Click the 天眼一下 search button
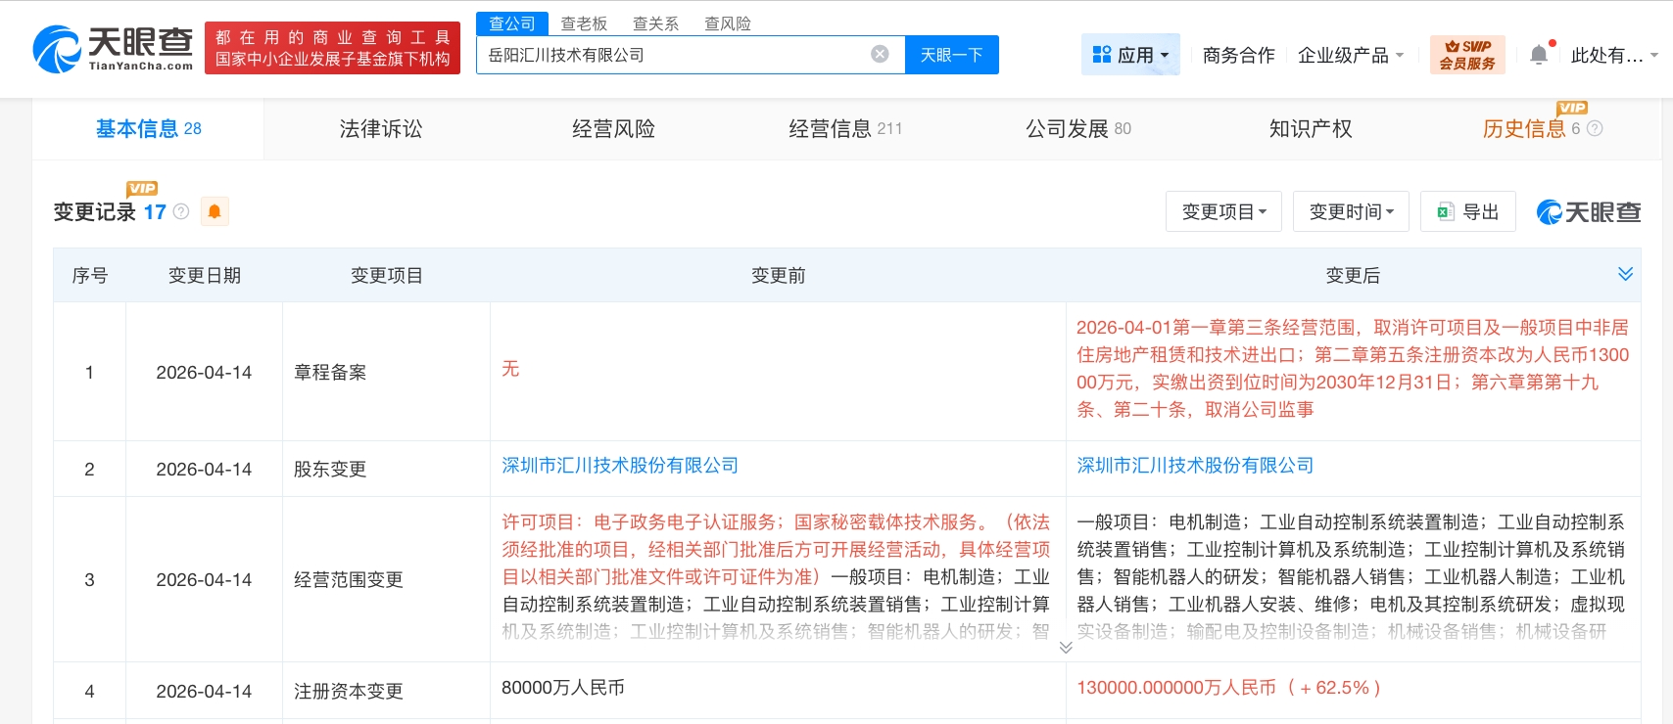The image size is (1673, 724). (951, 55)
